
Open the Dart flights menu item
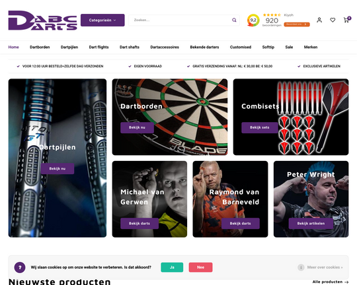pos(99,47)
